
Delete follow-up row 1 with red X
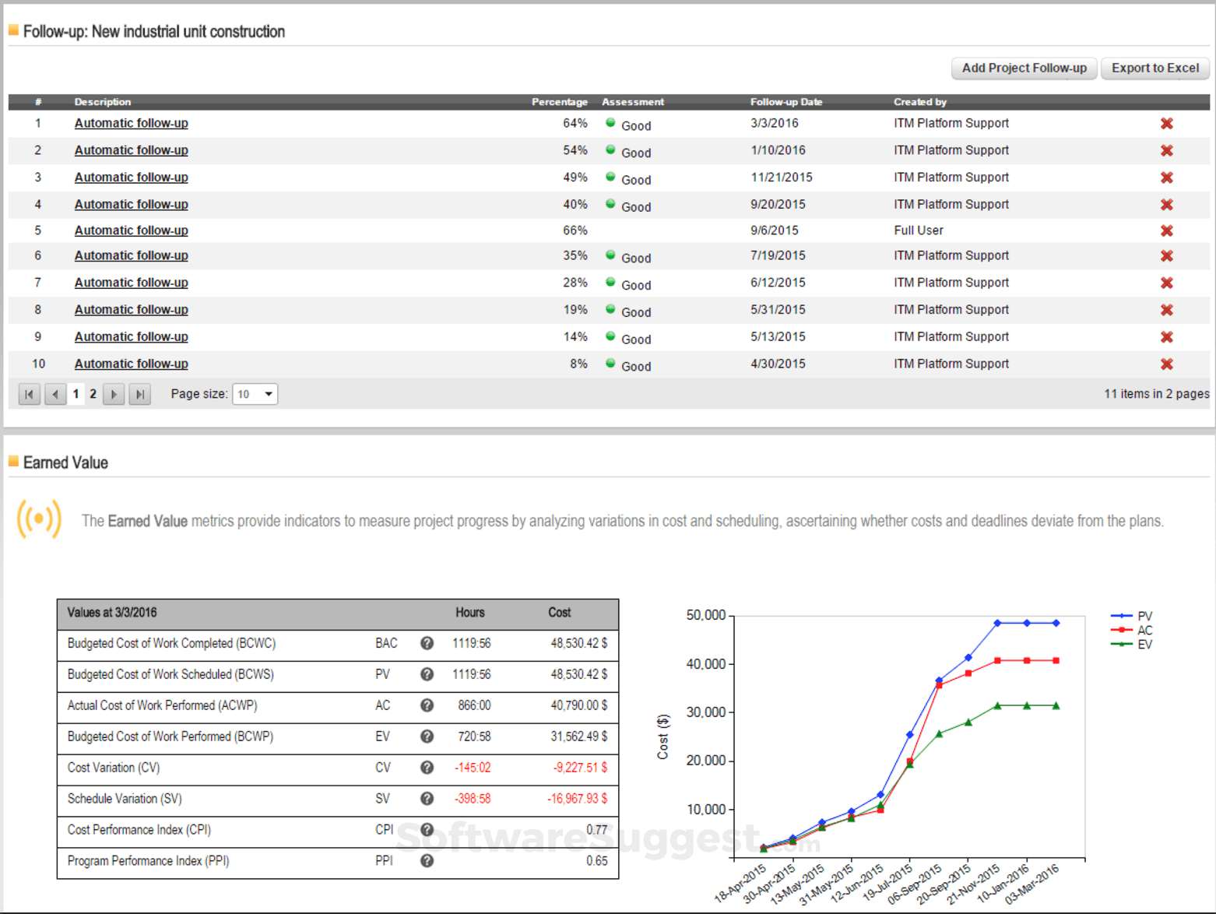point(1166,124)
